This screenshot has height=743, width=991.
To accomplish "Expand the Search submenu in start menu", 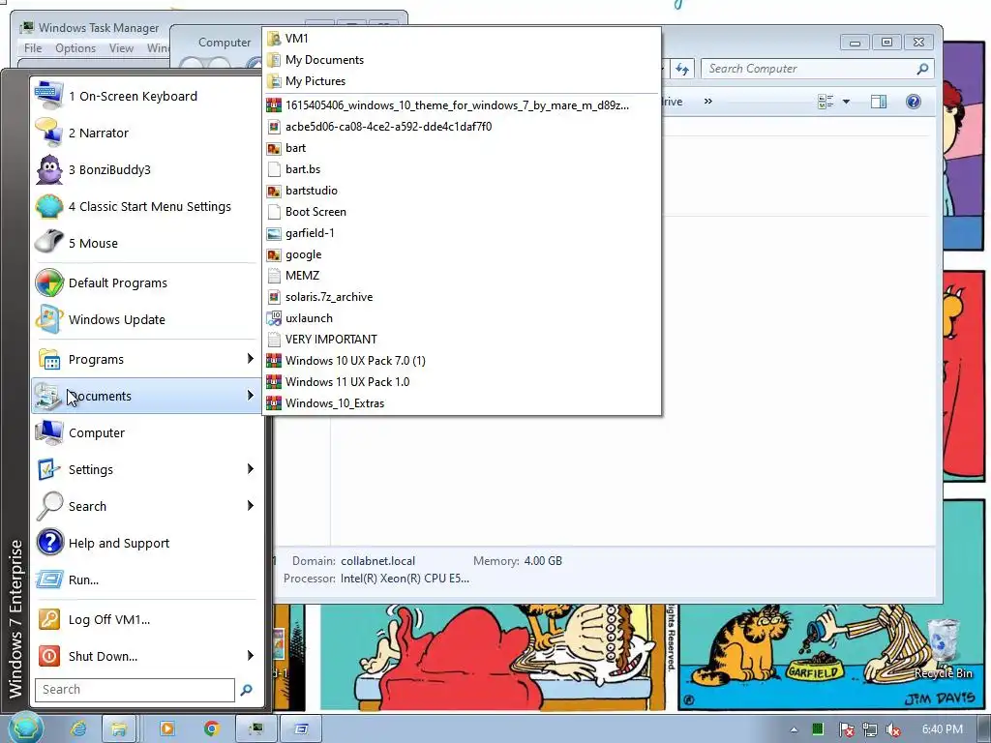I will click(147, 506).
